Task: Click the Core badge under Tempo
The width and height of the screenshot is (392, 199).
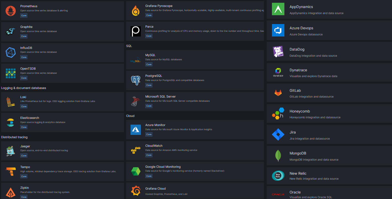Action: point(24,176)
